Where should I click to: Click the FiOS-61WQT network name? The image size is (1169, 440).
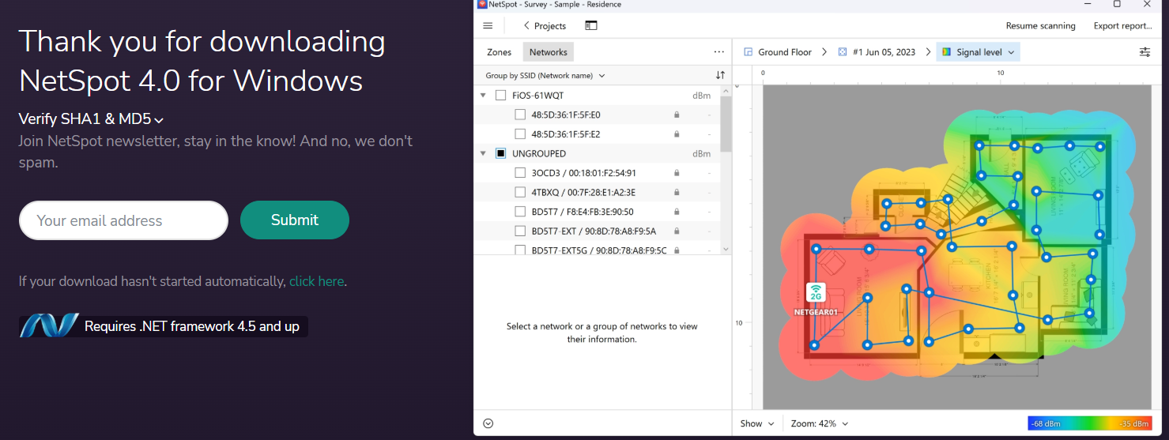coord(538,96)
